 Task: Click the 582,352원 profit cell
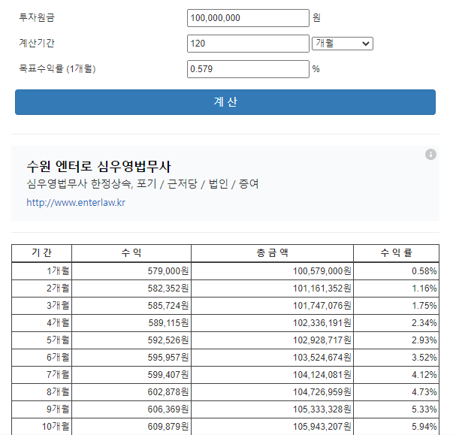tap(131, 288)
